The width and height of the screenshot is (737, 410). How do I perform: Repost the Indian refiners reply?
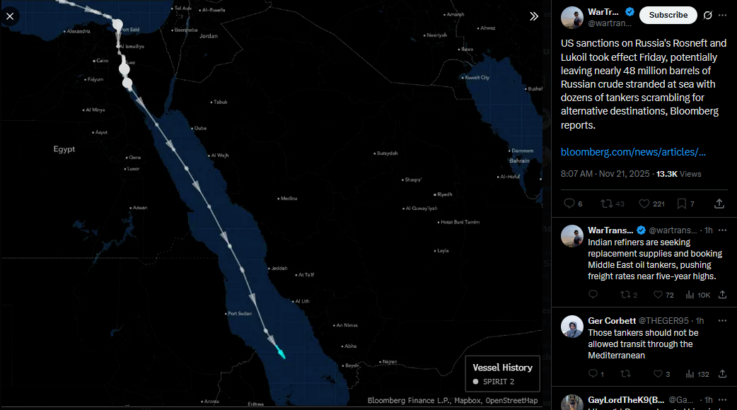tap(625, 295)
